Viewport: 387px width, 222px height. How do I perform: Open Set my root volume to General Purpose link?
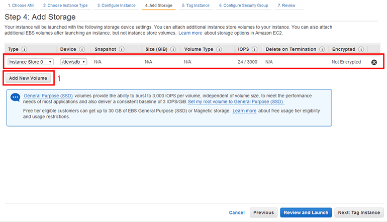click(236, 101)
